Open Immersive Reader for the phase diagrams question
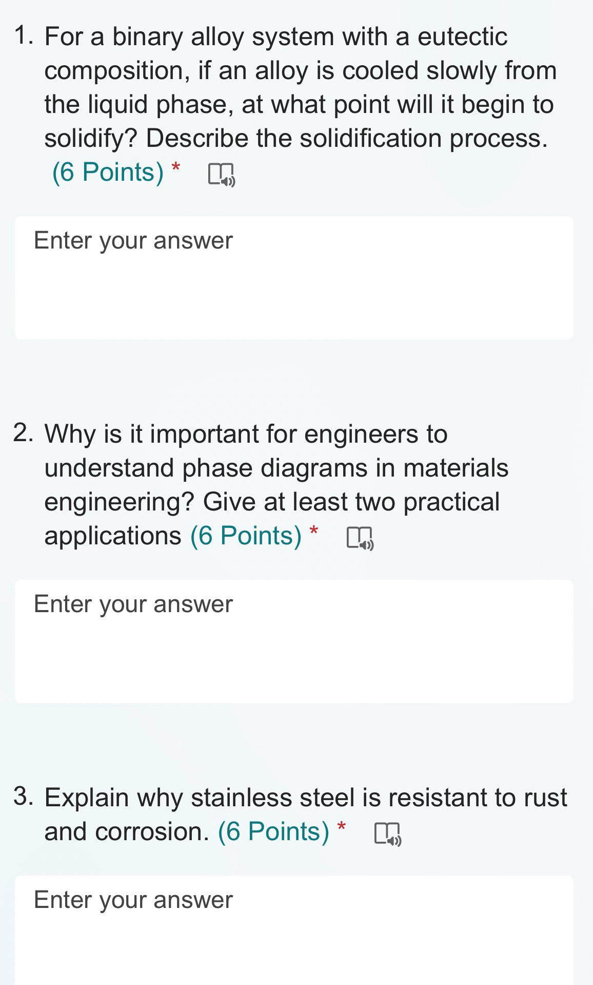 [360, 538]
